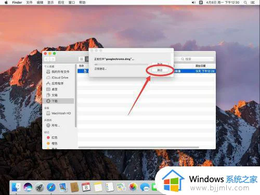The width and height of the screenshot is (260, 195).
Task: Select 我的所有文件 in Finder sidebar
Action: click(58, 72)
